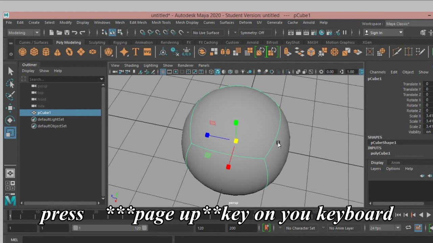Switch to the Sculpting shelf tab
The width and height of the screenshot is (433, 243).
(x=97, y=43)
